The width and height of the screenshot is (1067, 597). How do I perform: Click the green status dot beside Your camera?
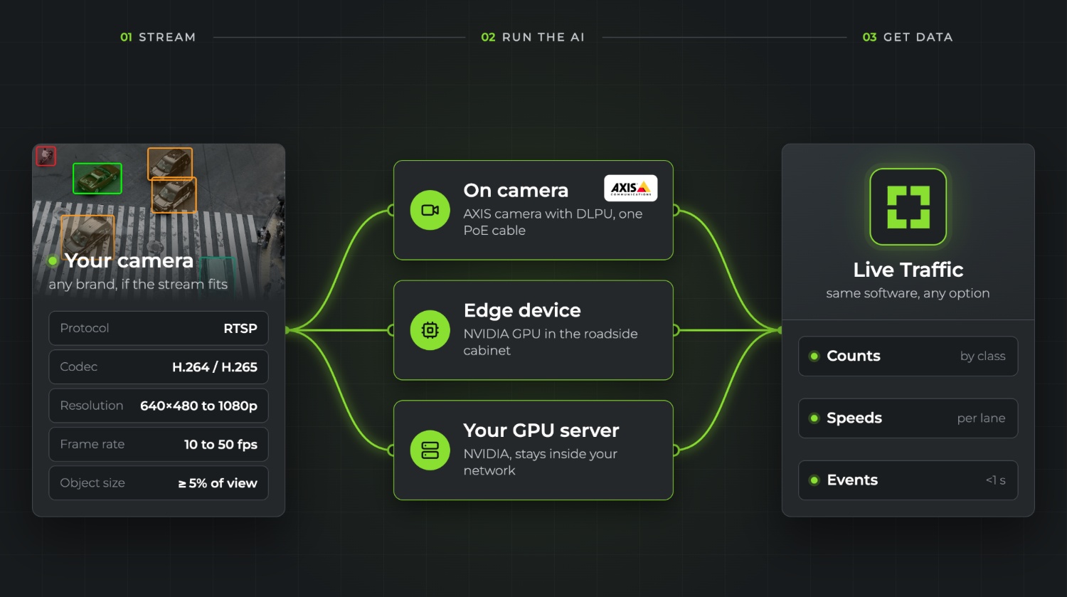(x=53, y=260)
